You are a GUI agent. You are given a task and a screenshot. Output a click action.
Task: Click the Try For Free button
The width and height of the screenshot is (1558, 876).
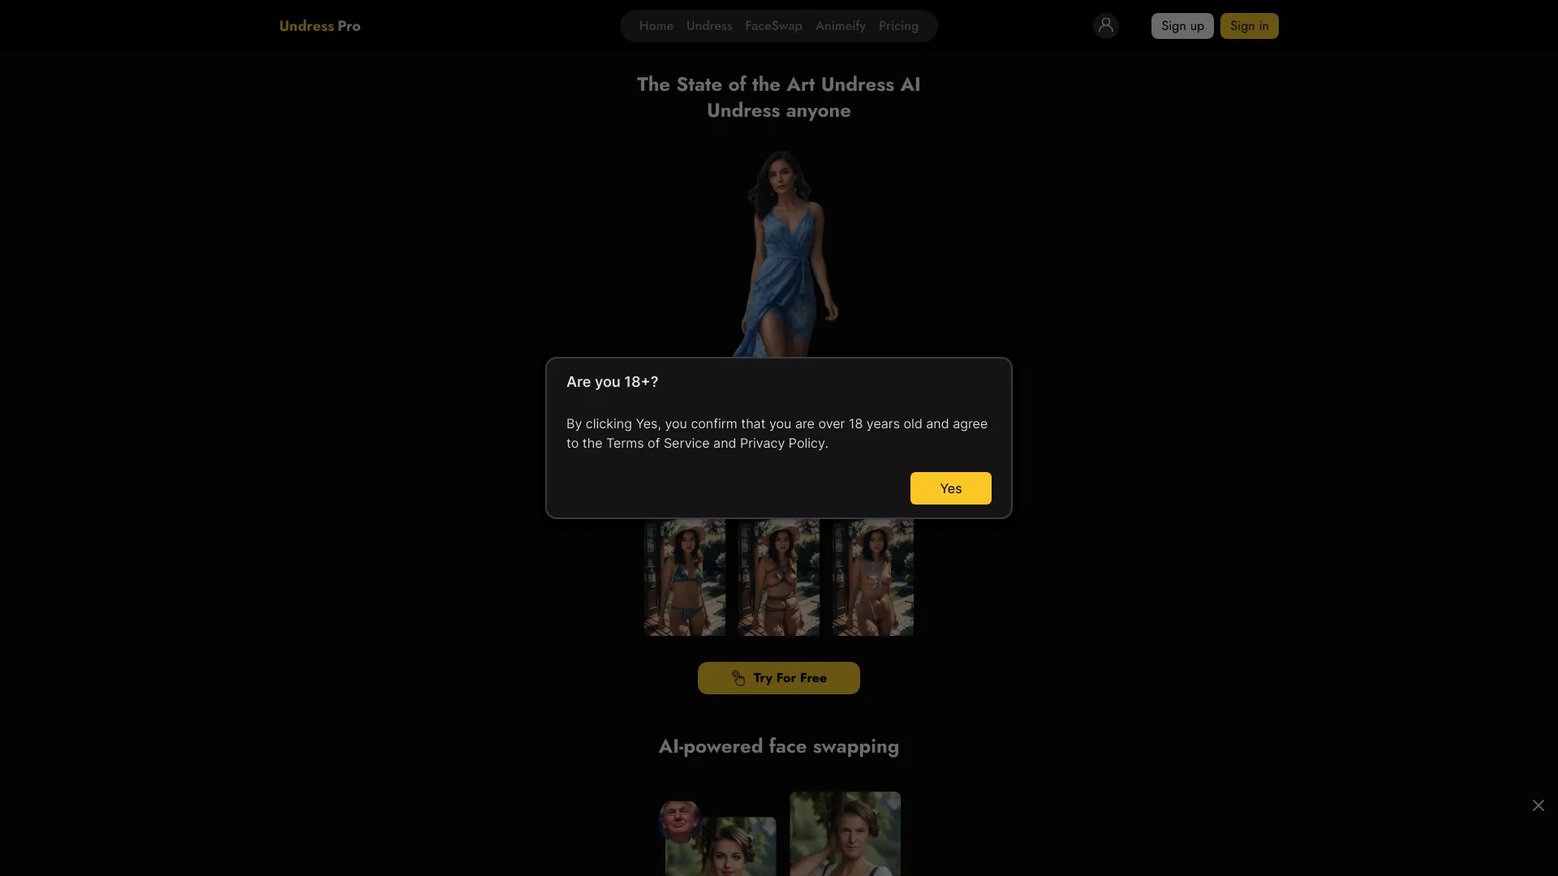point(779,677)
